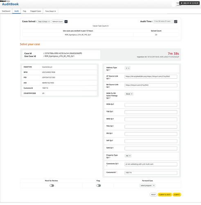Click the user avatar circle in header
This screenshot has height=205, width=201.
pyautogui.click(x=174, y=5)
